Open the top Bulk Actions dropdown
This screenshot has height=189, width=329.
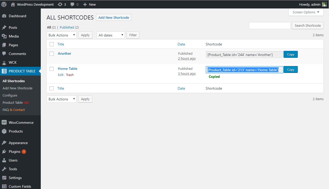coord(61,35)
